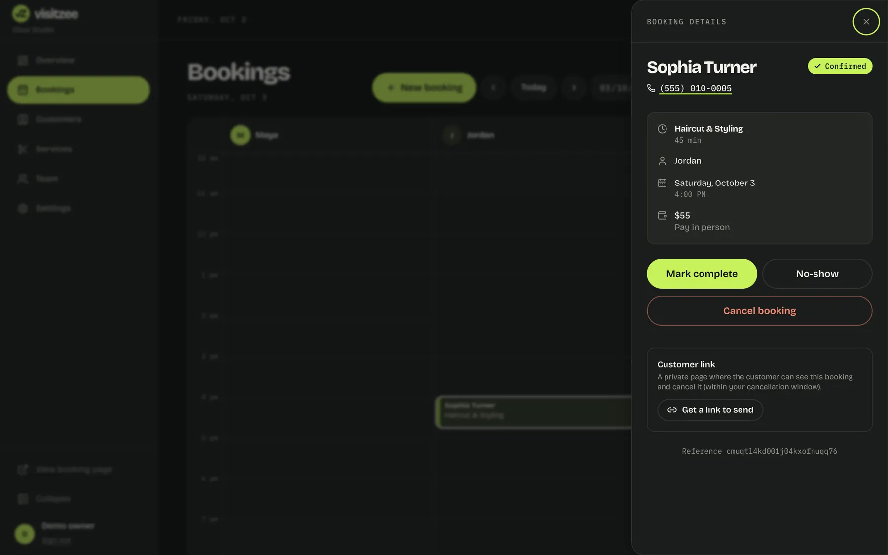
Task: Cancel booking for Sophia Turner
Action: pos(759,311)
